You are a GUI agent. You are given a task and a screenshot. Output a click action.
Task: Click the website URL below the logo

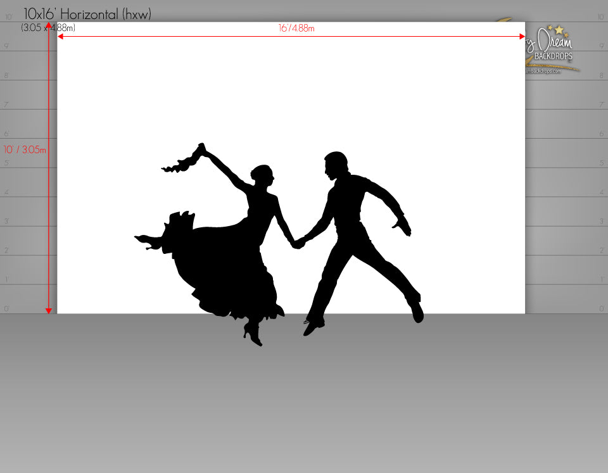[543, 71]
